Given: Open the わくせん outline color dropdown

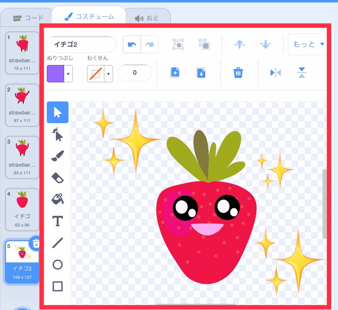Looking at the screenshot, I should click(108, 74).
